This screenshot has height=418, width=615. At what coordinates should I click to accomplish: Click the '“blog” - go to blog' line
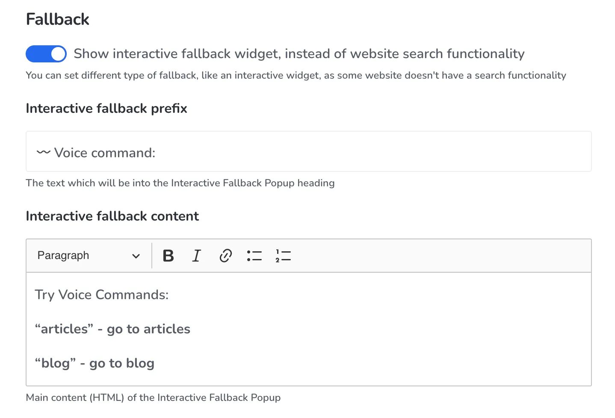click(95, 363)
